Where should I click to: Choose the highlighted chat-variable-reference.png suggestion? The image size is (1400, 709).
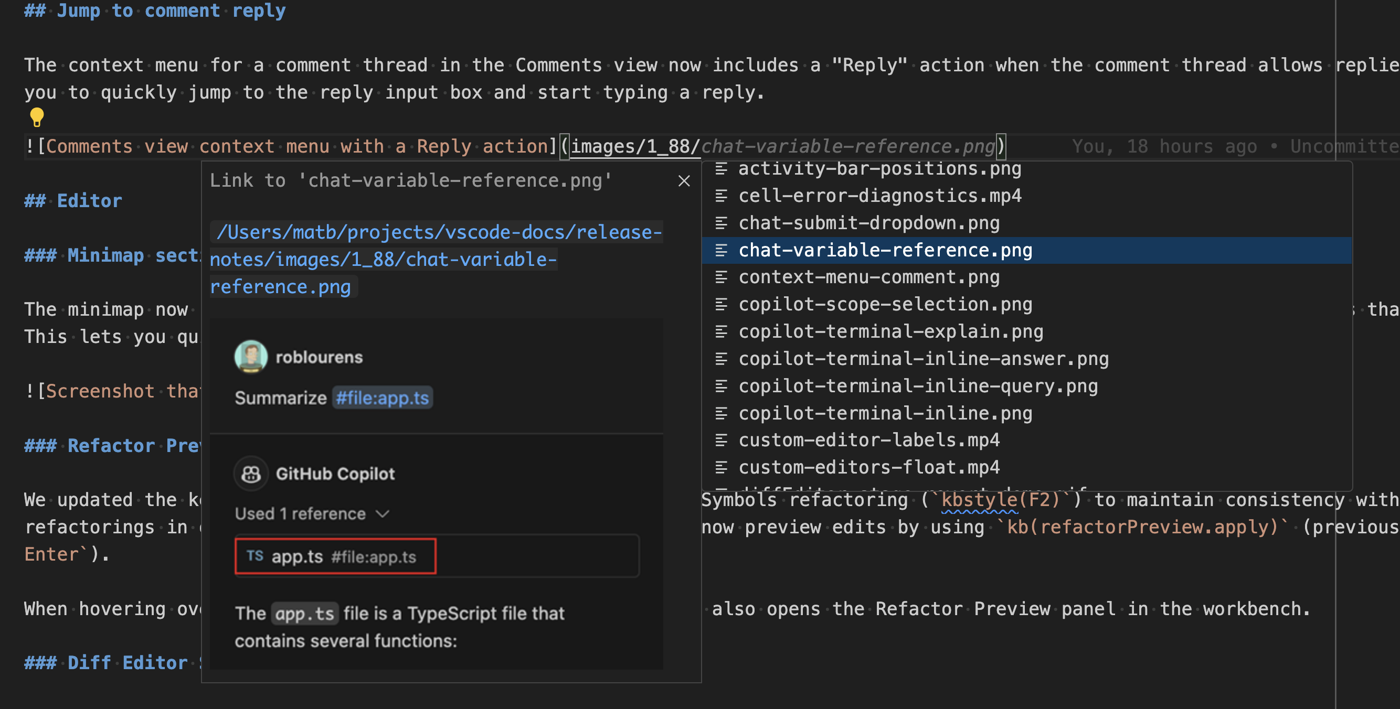[885, 251]
